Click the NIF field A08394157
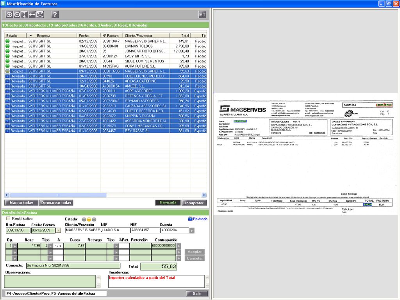The height and width of the screenshot is (300, 400). (x=146, y=230)
